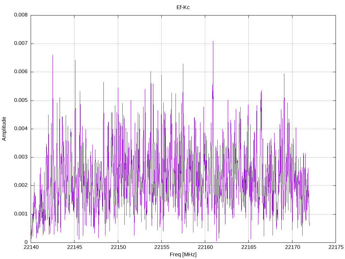Click the 0 y-axis tick label

pos(26,242)
